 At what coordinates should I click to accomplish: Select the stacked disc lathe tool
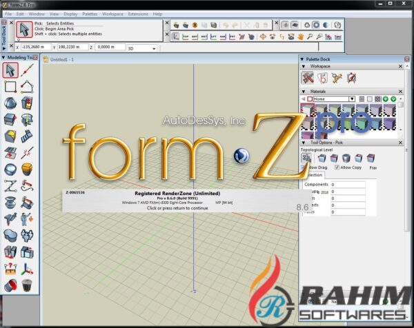(10, 203)
